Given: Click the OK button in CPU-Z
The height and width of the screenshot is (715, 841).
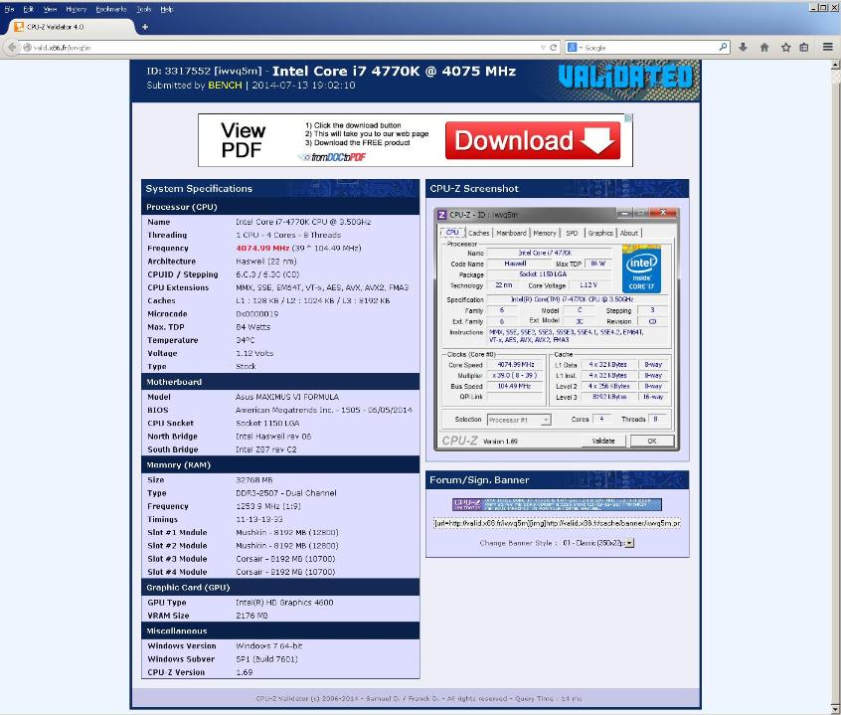Looking at the screenshot, I should 652,441.
